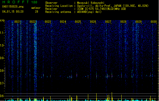Click observer name Masayuki Kobayashi
159x101 pixels.
pyautogui.click(x=91, y=3)
